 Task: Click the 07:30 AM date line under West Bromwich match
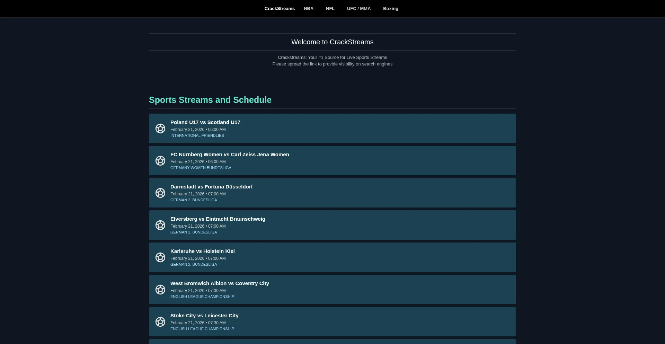[x=198, y=291]
